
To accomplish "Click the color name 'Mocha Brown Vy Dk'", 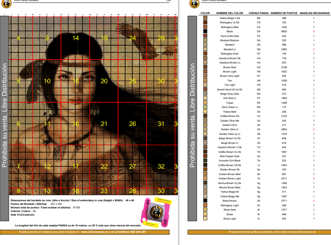I will [x=230, y=183].
